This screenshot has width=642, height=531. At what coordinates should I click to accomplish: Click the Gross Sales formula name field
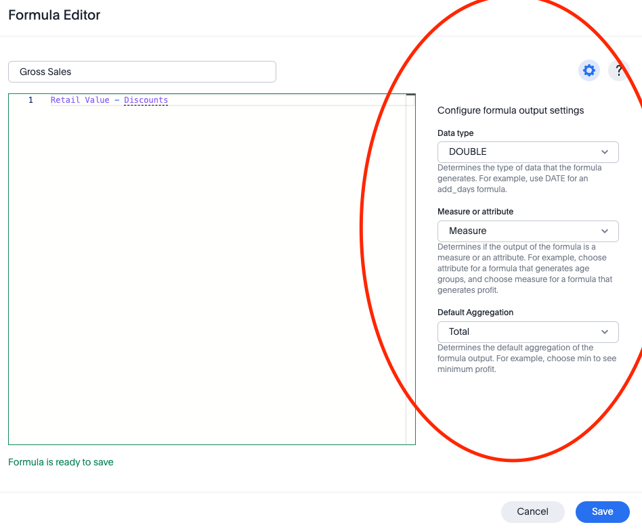pyautogui.click(x=142, y=72)
